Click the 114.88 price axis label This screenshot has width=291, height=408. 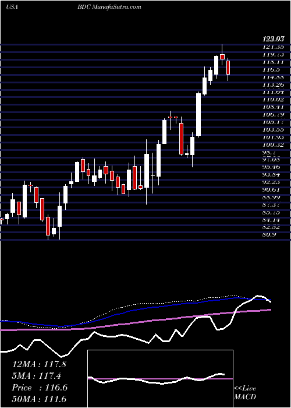(274, 77)
